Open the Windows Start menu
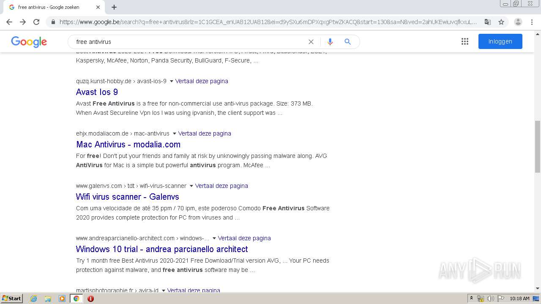 [11, 298]
